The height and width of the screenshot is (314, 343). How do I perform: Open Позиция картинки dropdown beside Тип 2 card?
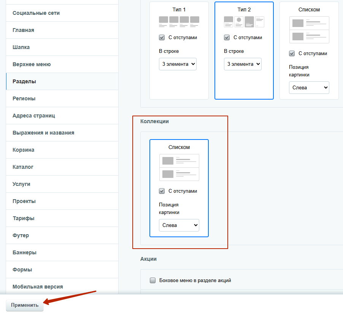[309, 87]
